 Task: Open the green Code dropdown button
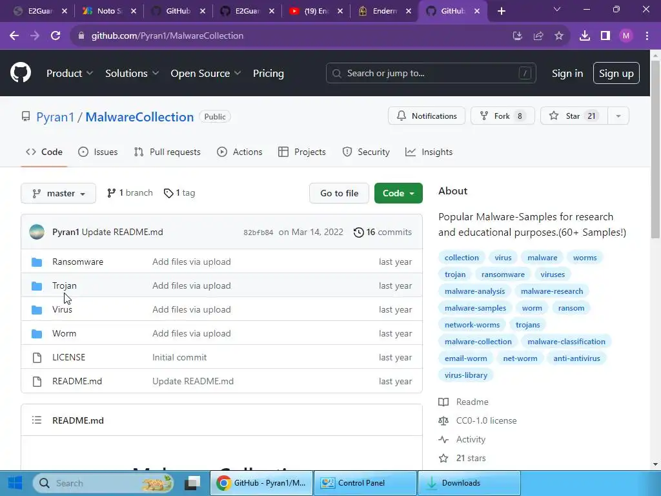point(398,193)
